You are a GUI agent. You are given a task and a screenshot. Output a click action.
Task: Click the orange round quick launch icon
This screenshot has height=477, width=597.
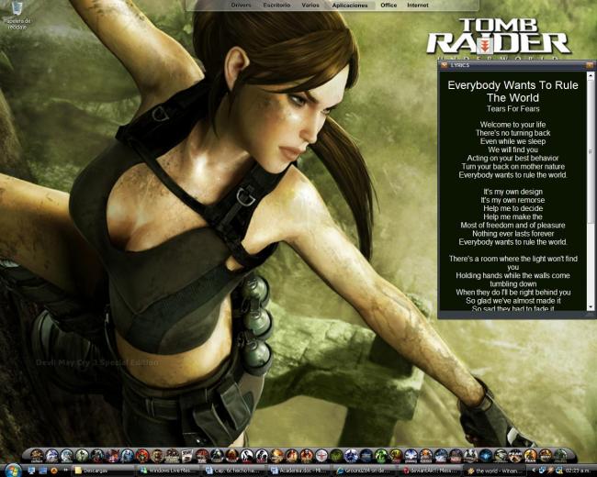coord(54,471)
